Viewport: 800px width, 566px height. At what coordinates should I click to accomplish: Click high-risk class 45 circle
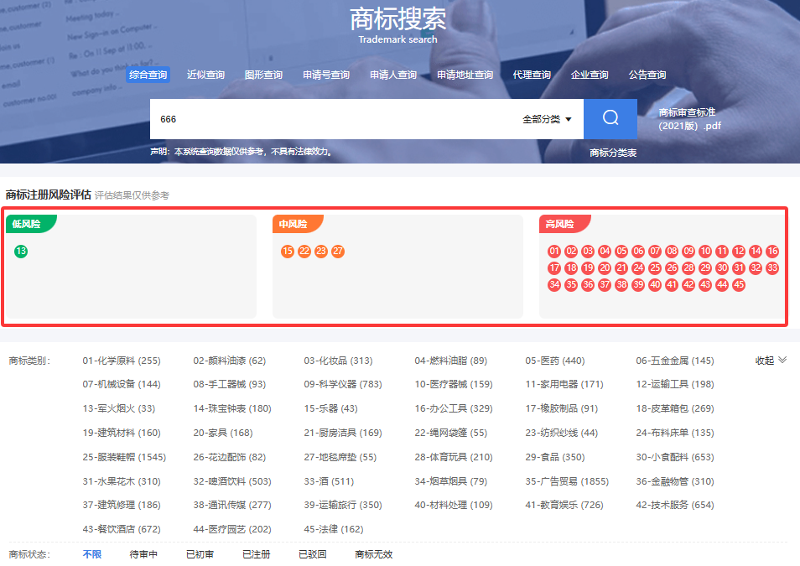[739, 285]
